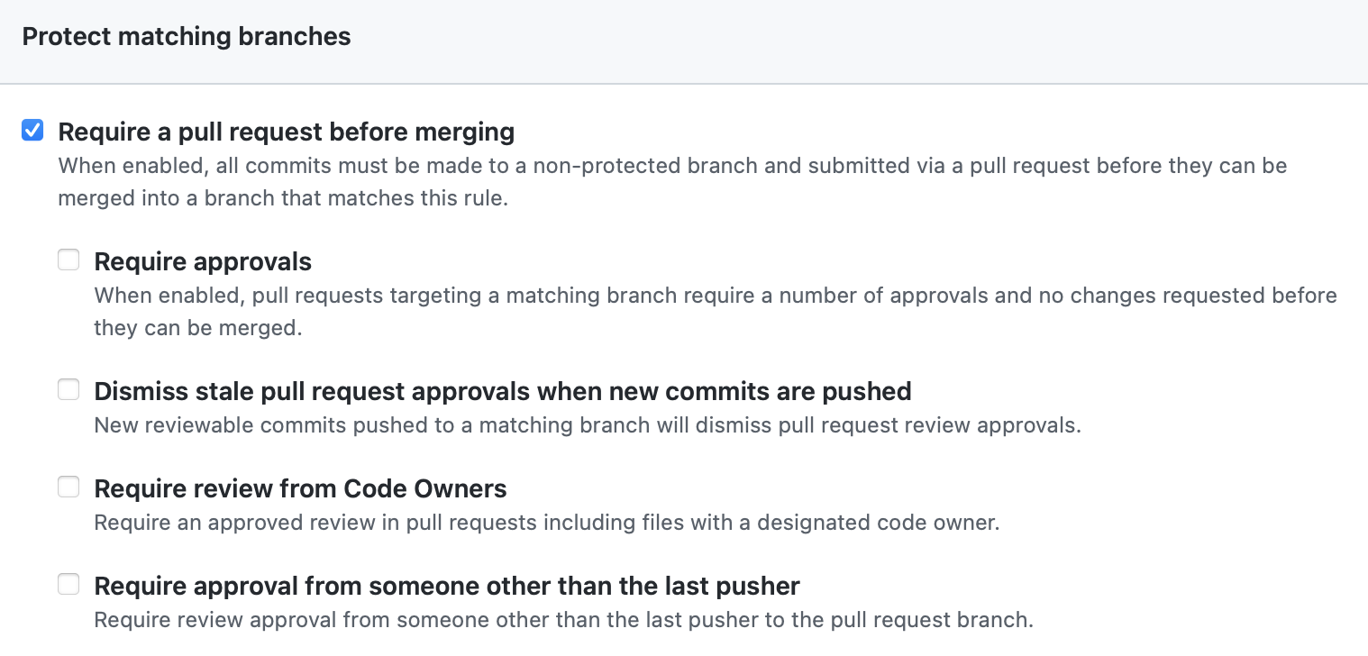Click the description starting "Require review approval from someone"
1368x656 pixels.
coord(562,620)
